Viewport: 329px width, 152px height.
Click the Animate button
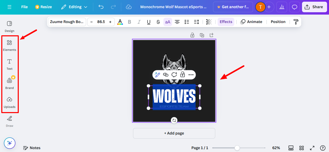251,22
